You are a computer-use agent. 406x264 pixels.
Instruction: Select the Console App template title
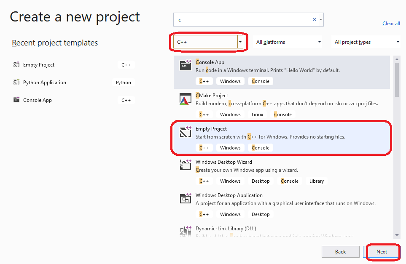click(210, 62)
